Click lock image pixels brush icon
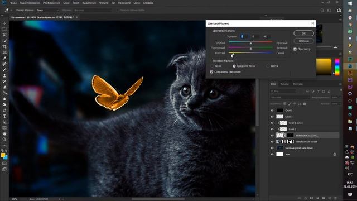 point(290,104)
